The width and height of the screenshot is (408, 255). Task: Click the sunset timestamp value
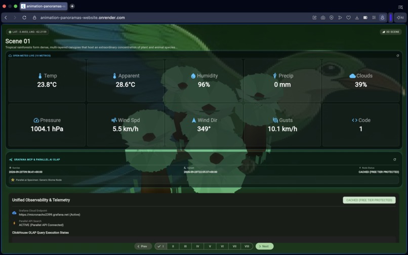tap(200, 172)
